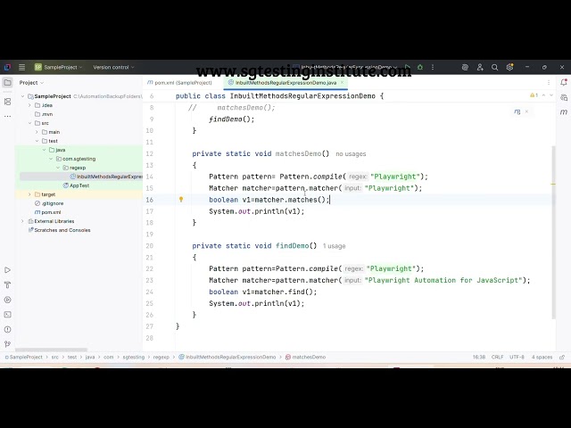Expand the .idea folder
Screen dimensions: 571x428
point(29,105)
